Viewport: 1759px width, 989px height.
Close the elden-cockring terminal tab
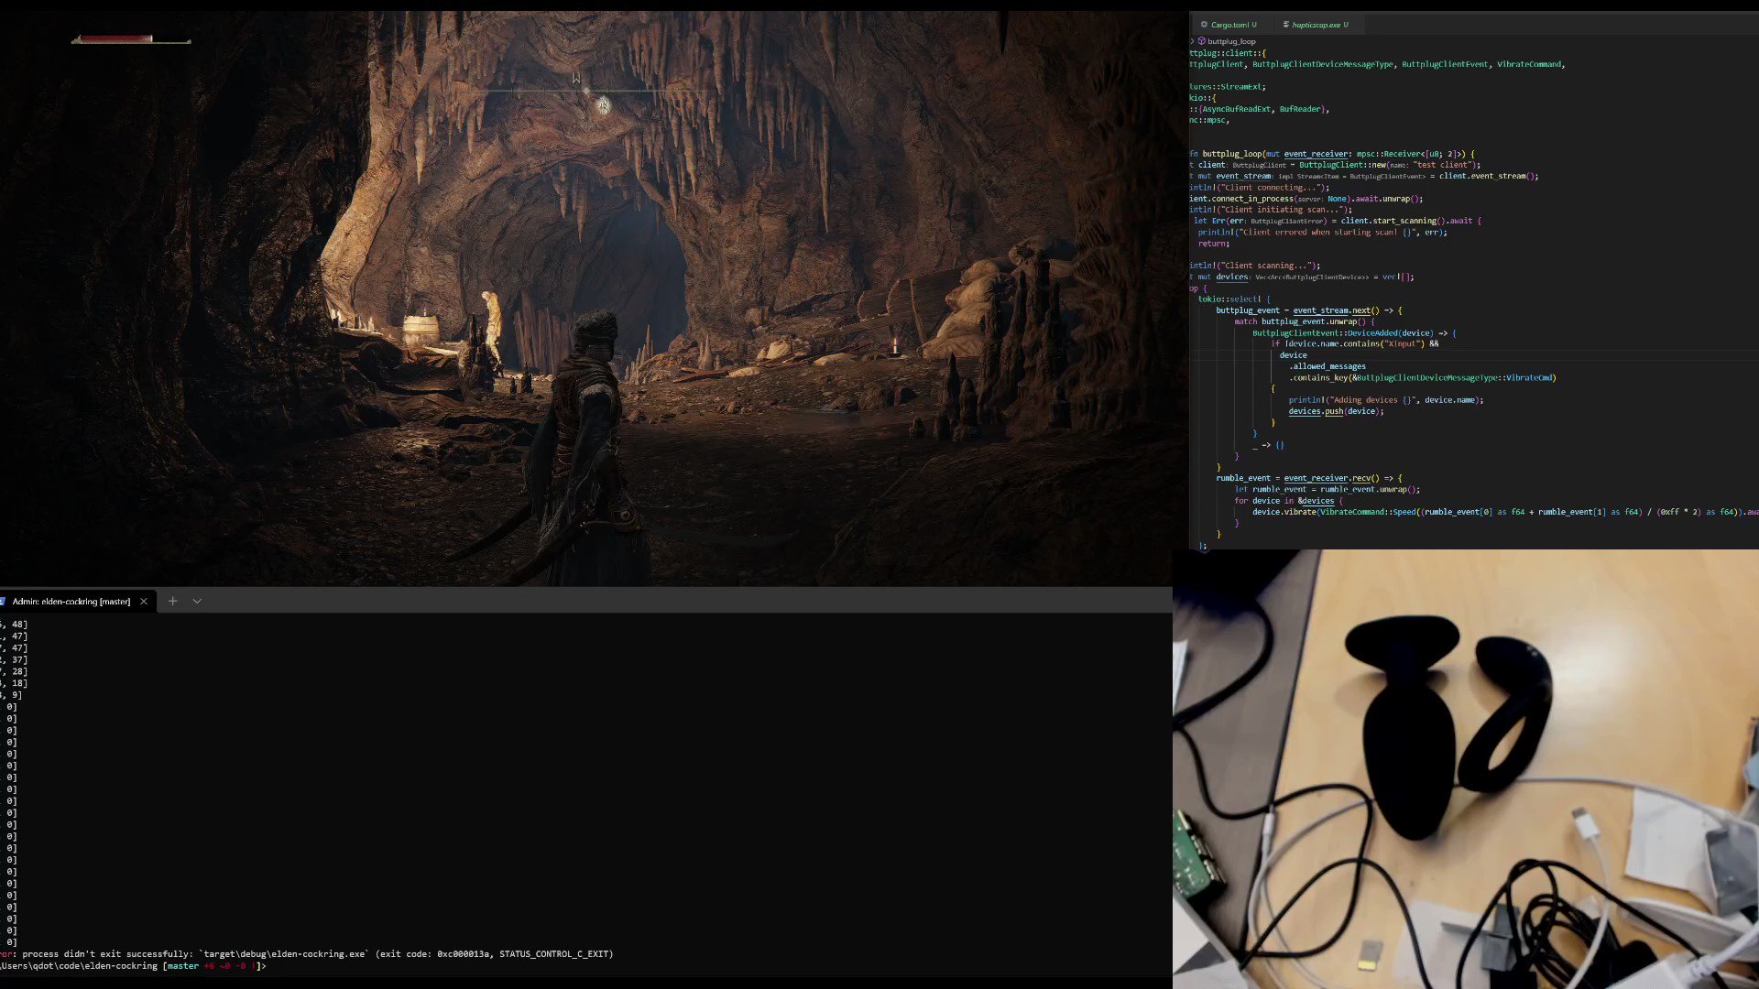144,602
